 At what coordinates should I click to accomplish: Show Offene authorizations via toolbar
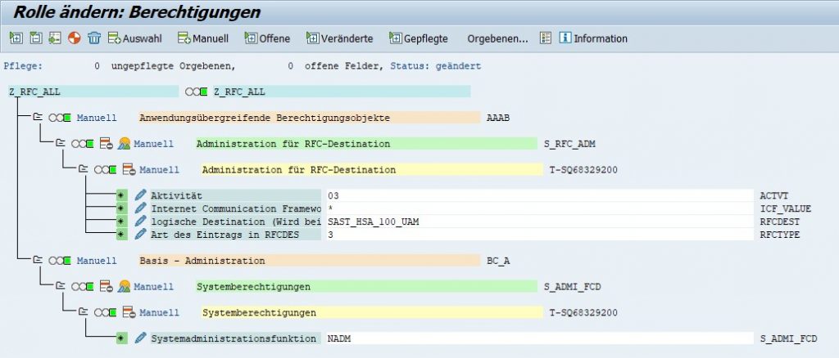[268, 38]
